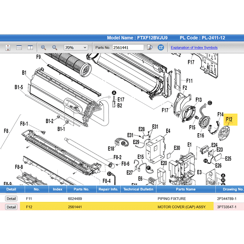The width and height of the screenshot is (244, 244).
Task: Click the Parts Name column header
Action: pyautogui.click(x=185, y=189)
